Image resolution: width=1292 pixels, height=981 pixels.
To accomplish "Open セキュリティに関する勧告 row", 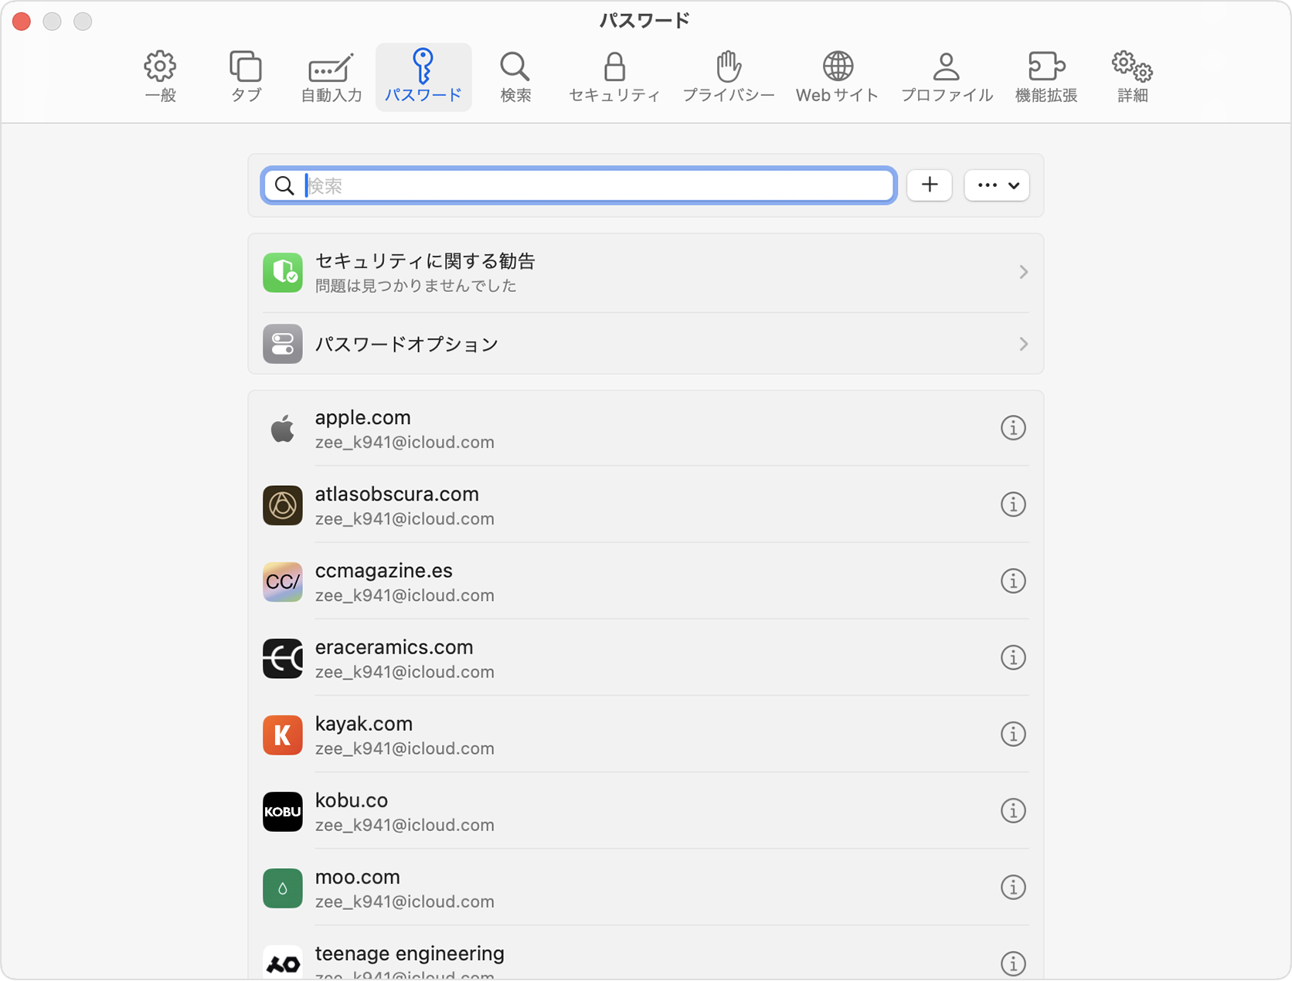I will click(x=646, y=273).
